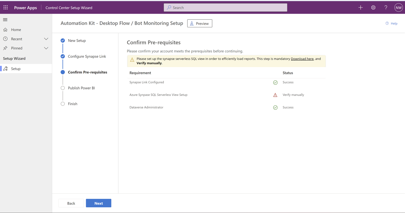
Task: Expand the Pinned chevron
Action: coord(46,48)
